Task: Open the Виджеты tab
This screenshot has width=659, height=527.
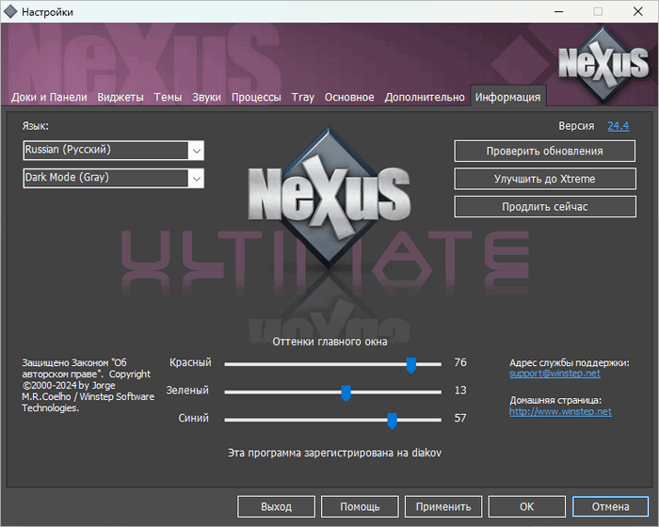Action: 121,97
